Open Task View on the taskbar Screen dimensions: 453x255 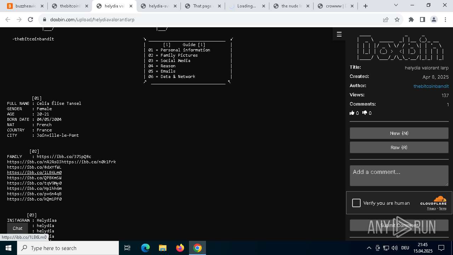[127, 248]
